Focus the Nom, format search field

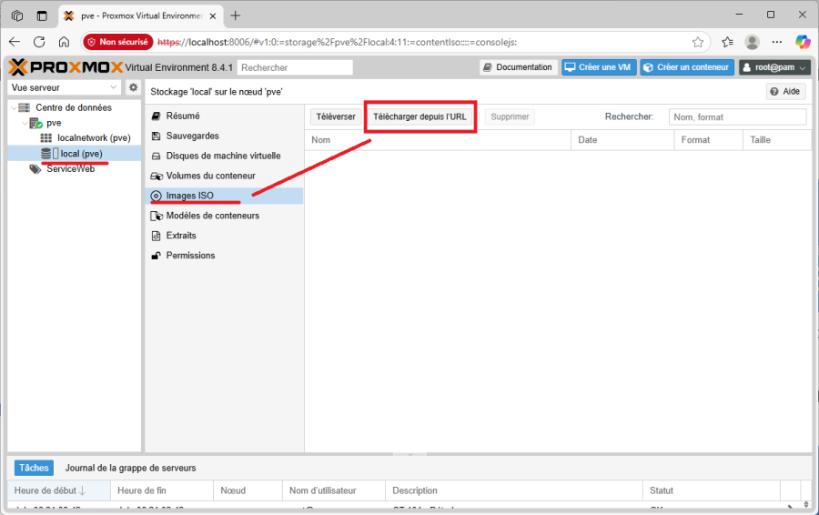(737, 117)
